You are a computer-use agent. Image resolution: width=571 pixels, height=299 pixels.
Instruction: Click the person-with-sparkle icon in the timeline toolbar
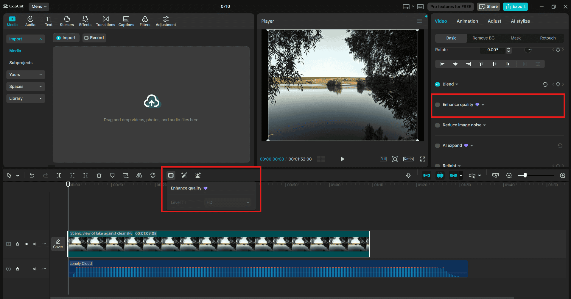click(198, 175)
